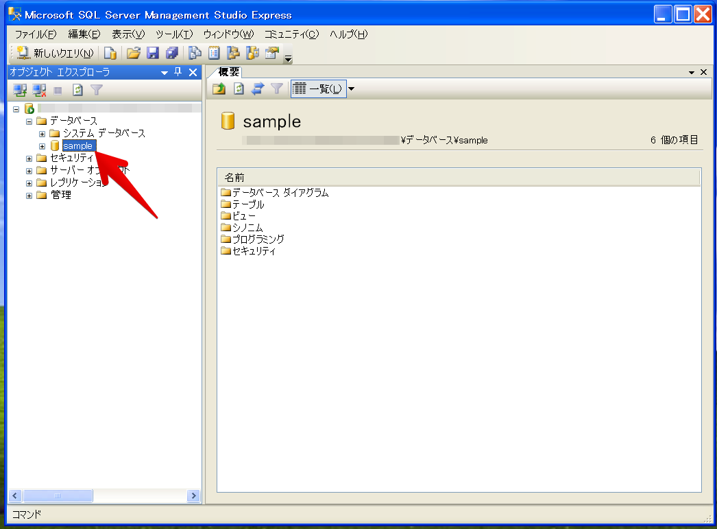Image resolution: width=717 pixels, height=529 pixels.
Task: Open the 概要 pane active files dropdown
Action: [692, 72]
